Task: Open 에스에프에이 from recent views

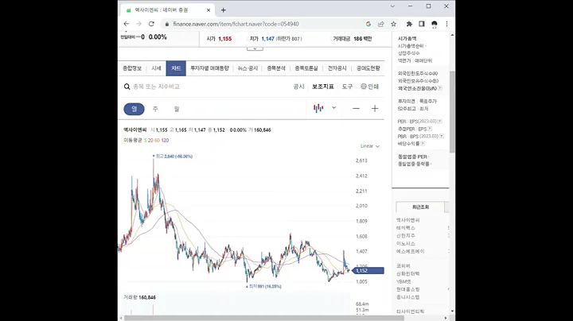Action: (411, 251)
